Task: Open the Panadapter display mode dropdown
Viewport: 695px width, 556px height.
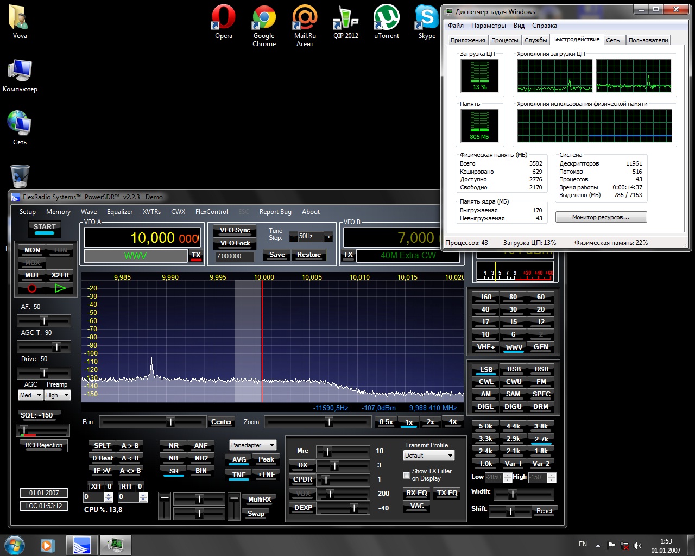Action: (x=253, y=445)
